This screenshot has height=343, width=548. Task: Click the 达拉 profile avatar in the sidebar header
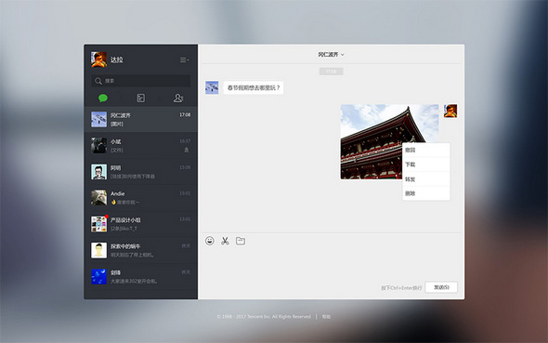tap(98, 59)
